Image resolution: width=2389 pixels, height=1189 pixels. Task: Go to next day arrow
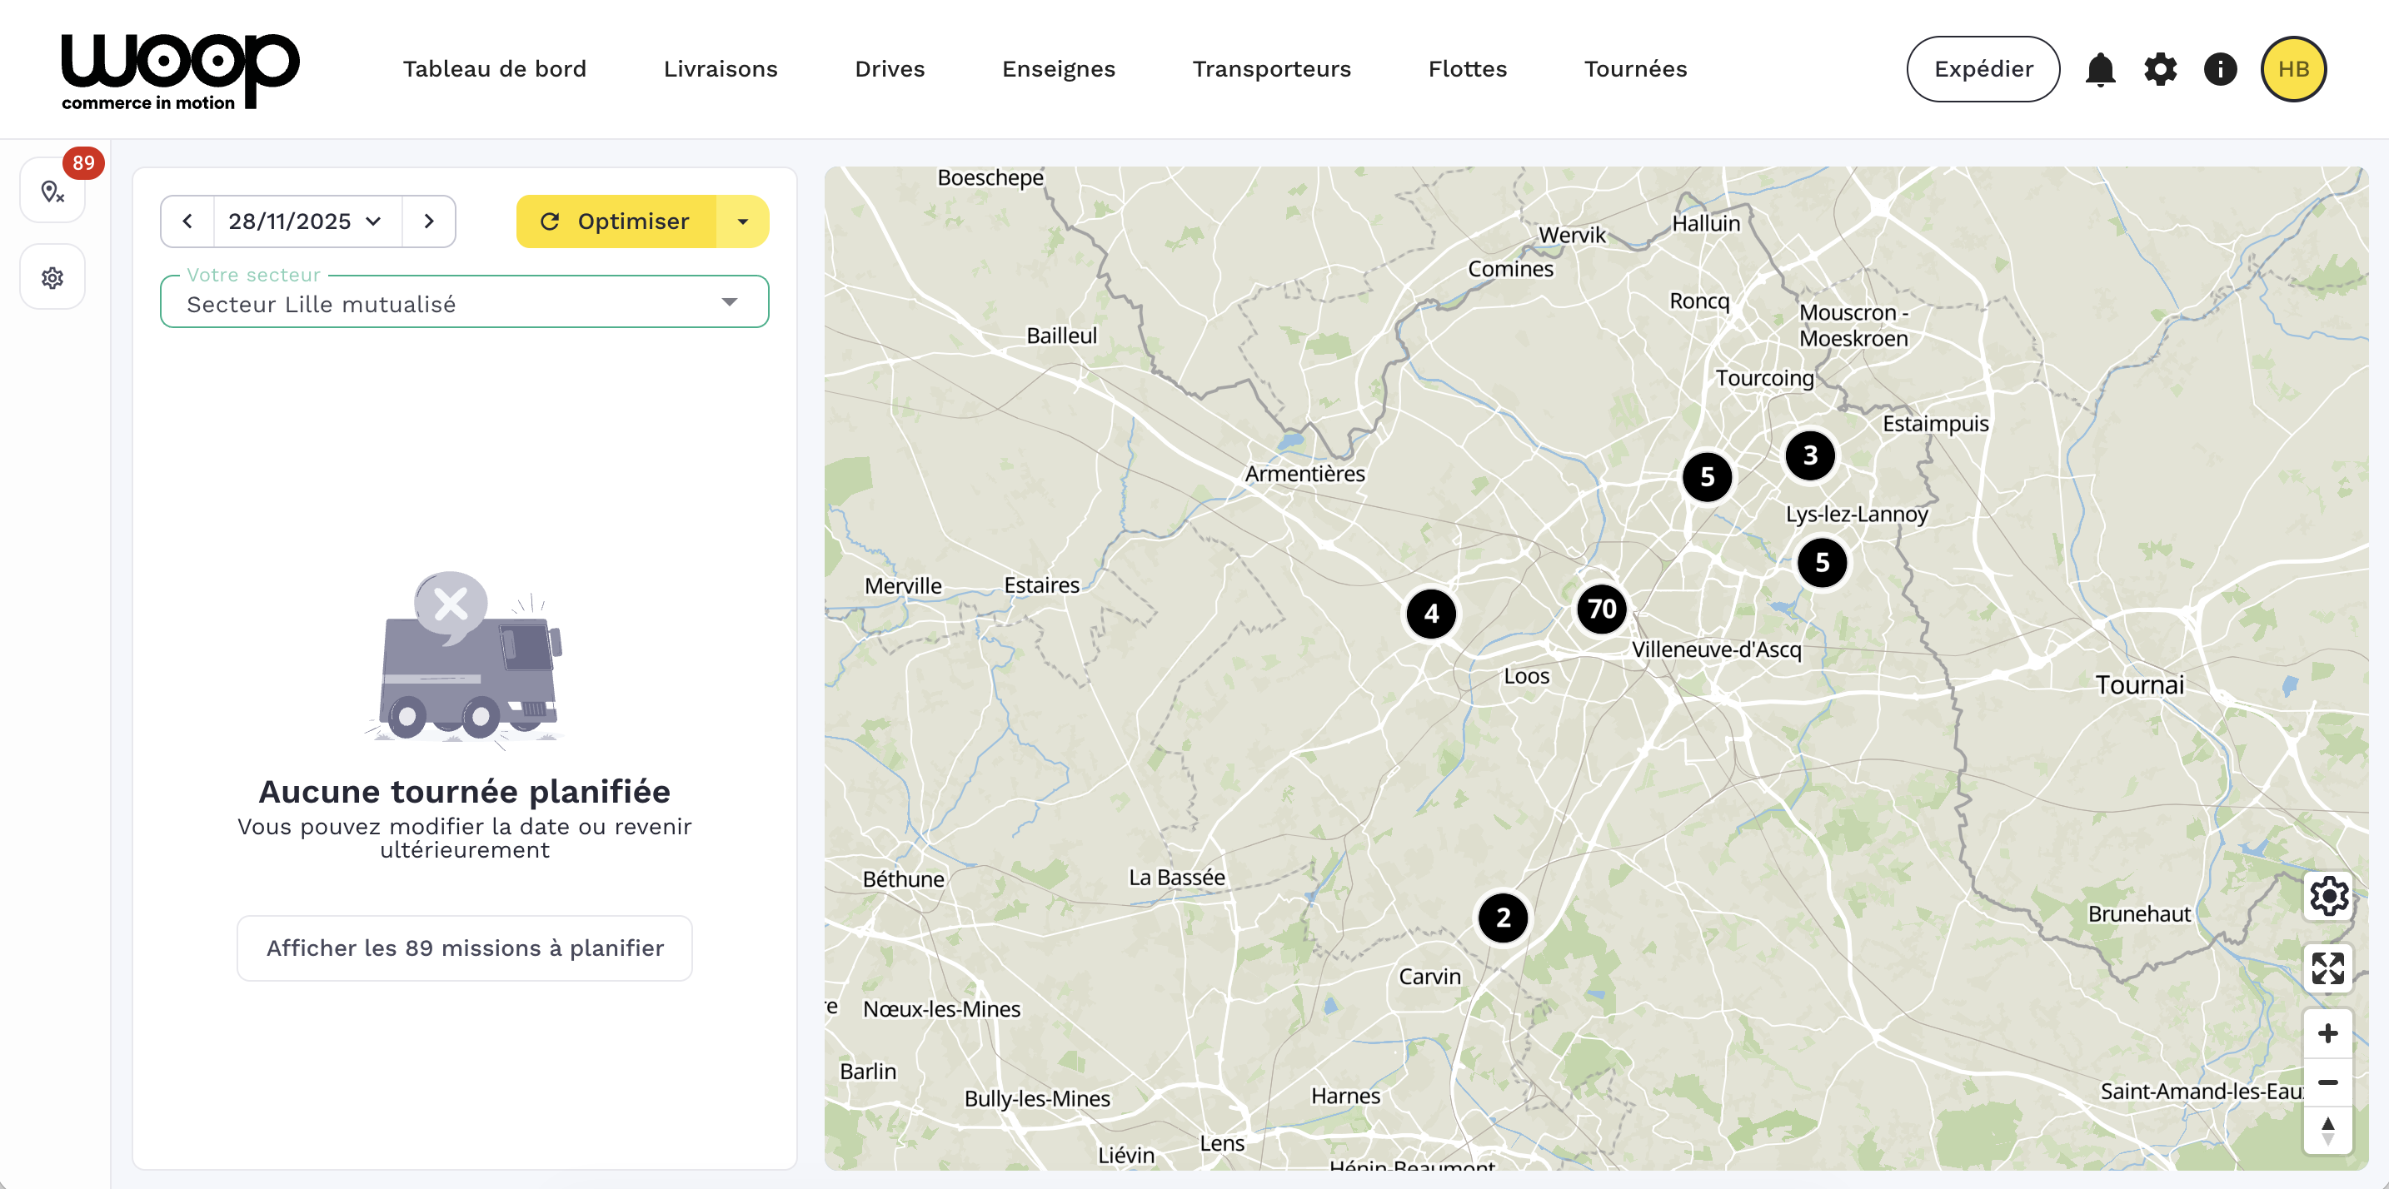[428, 221]
